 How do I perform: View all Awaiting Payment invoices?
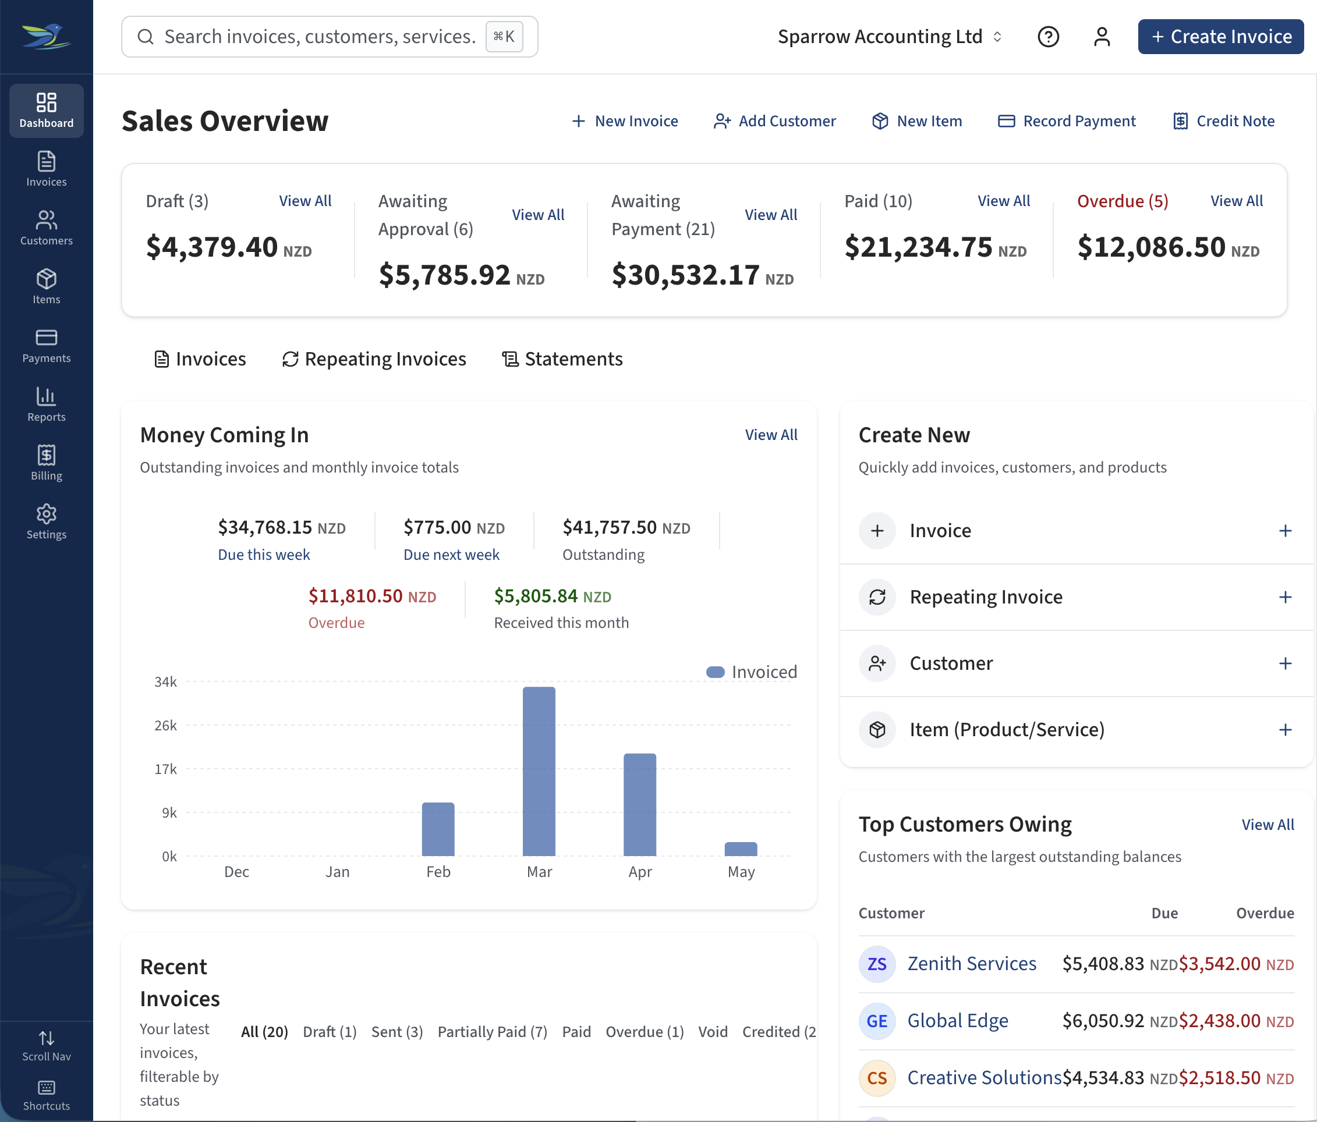(770, 215)
